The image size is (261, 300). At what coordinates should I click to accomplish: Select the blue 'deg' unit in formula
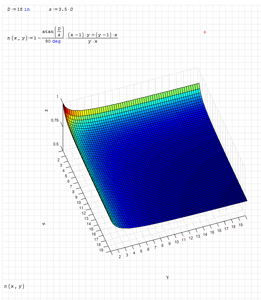point(56,41)
